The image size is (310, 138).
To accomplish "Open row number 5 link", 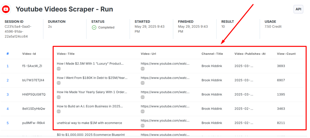I will coord(8,123).
